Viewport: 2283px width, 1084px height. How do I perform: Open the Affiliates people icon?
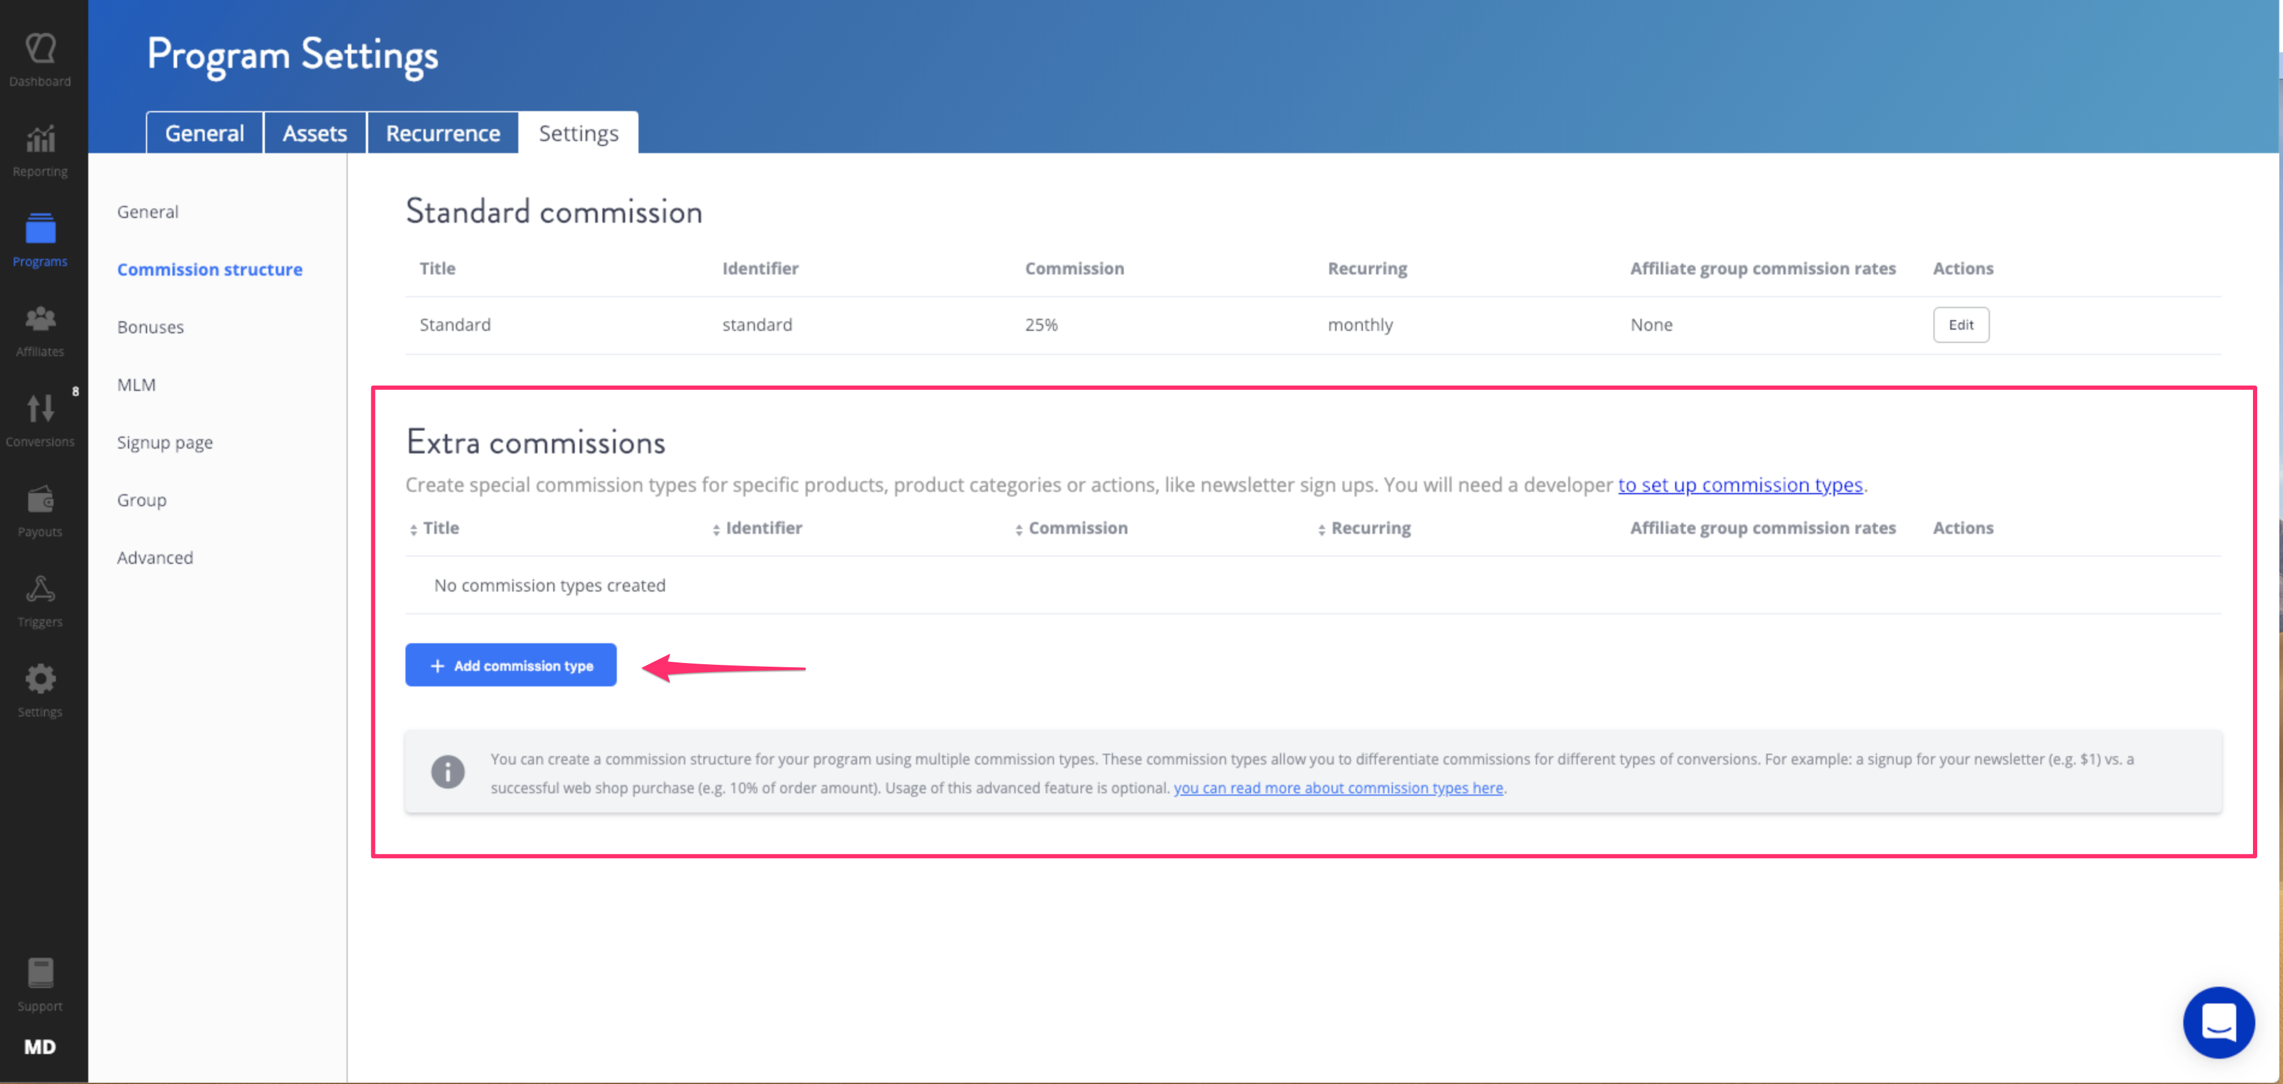coord(40,320)
